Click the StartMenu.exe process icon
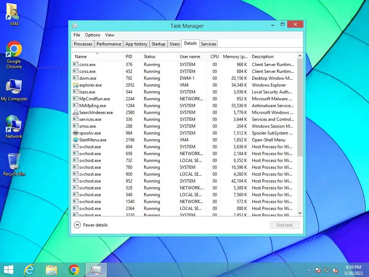This screenshot has width=369, height=277. pyautogui.click(x=76, y=140)
